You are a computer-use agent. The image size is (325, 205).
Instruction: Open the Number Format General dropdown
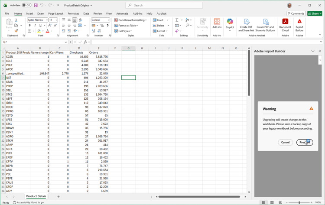[109, 20]
